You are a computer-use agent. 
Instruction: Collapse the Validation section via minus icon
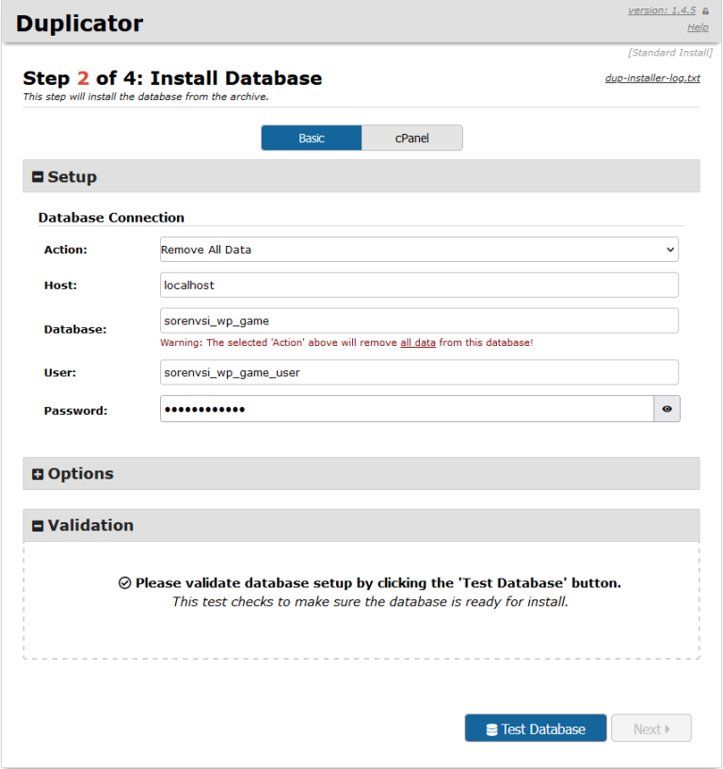[x=39, y=526]
